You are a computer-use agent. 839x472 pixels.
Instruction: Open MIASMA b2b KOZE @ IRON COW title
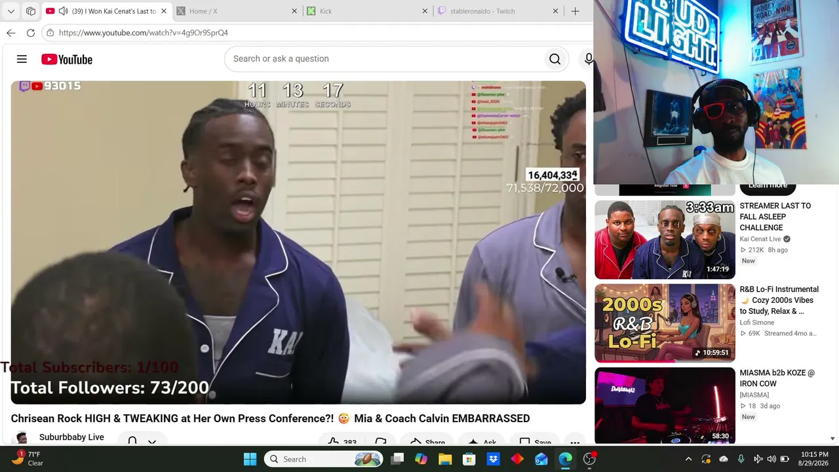pyautogui.click(x=777, y=378)
